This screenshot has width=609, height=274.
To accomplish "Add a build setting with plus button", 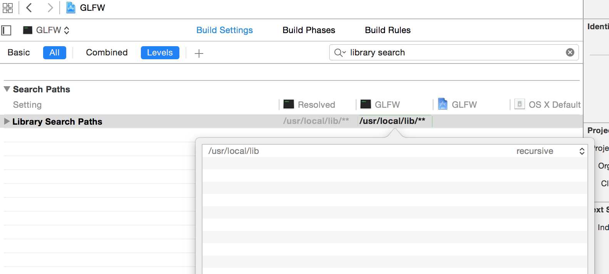I will click(199, 53).
